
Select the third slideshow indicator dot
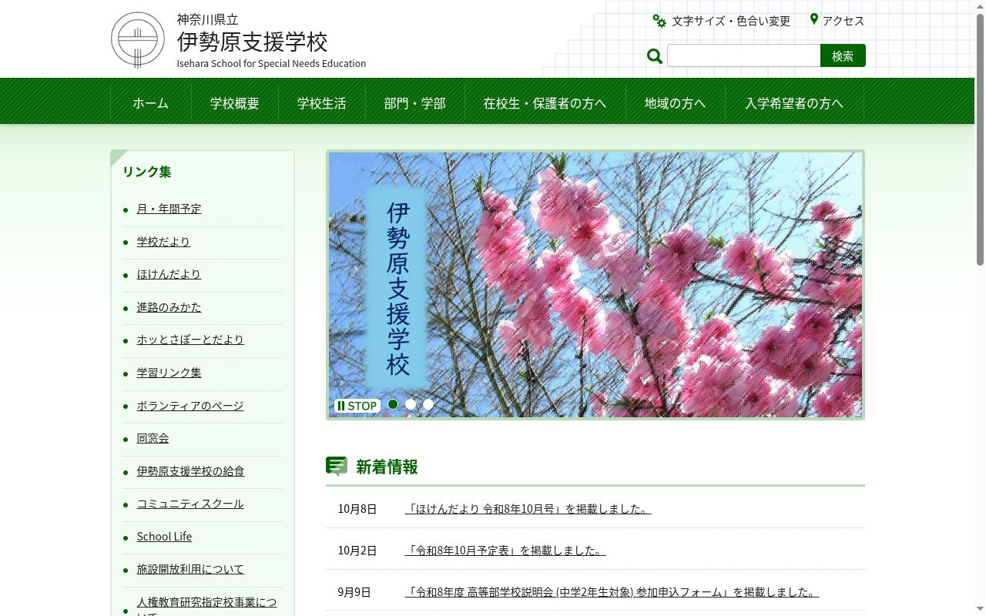(428, 404)
